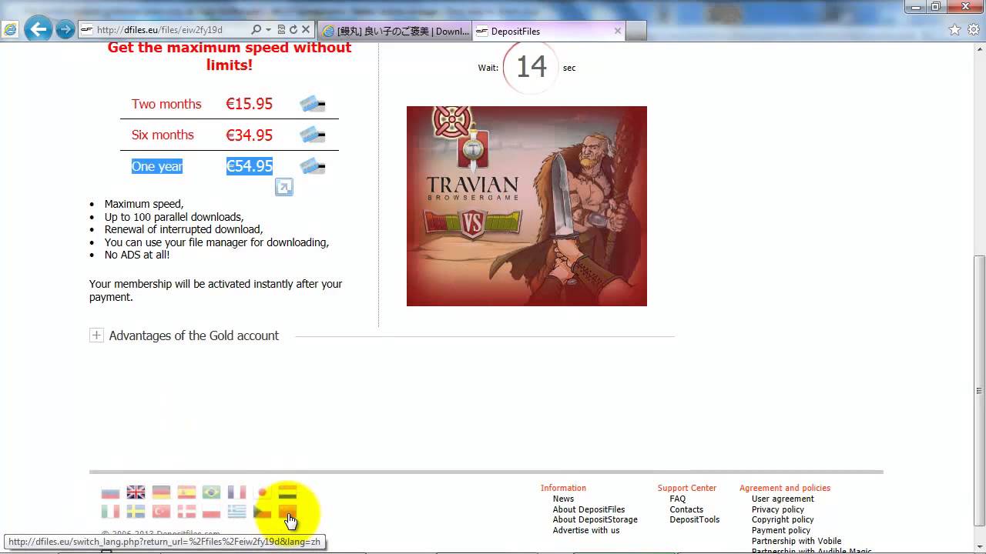This screenshot has height=554, width=986.
Task: Switch language with the German flag
Action: pos(161,492)
